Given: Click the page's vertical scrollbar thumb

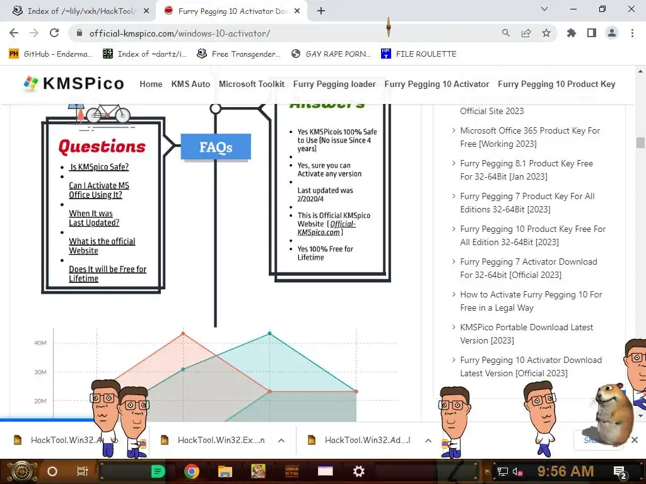Looking at the screenshot, I should tap(640, 142).
